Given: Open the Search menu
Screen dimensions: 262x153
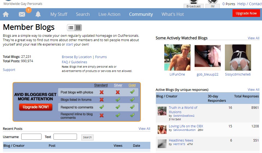Looking at the screenshot, I should (83, 14).
